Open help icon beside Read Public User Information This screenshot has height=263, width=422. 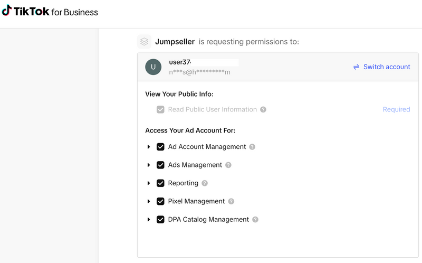(263, 110)
